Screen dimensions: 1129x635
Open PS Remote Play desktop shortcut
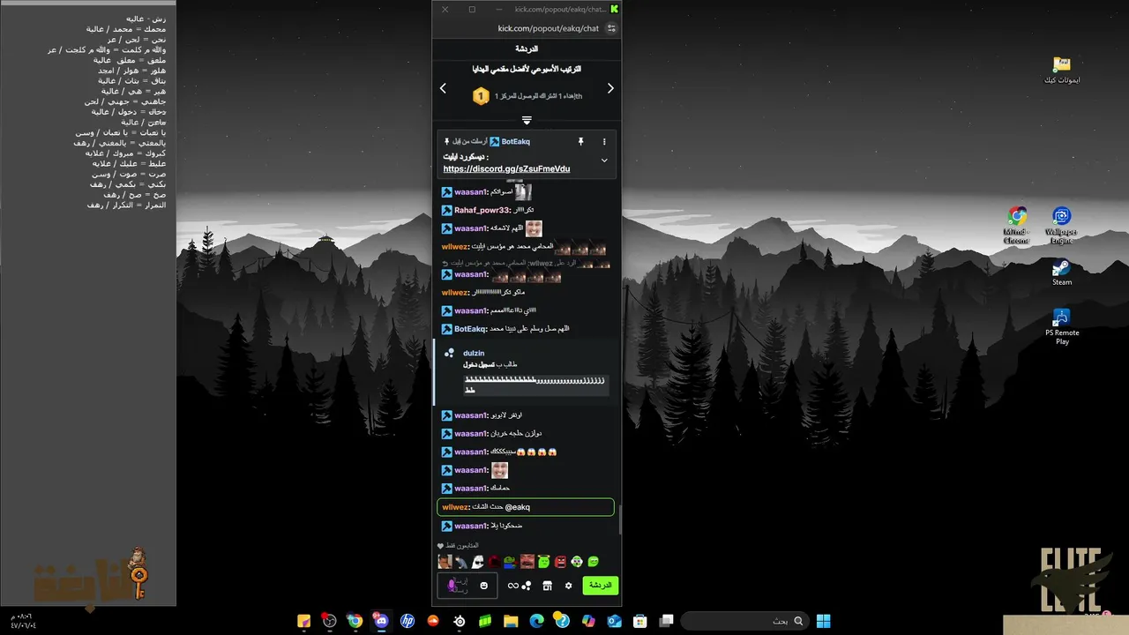point(1062,325)
